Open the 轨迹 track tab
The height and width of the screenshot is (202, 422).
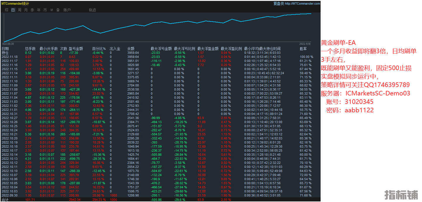tap(92, 10)
